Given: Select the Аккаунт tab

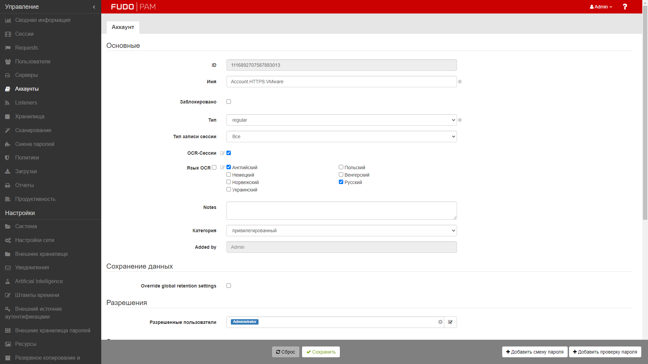Looking at the screenshot, I should point(123,27).
